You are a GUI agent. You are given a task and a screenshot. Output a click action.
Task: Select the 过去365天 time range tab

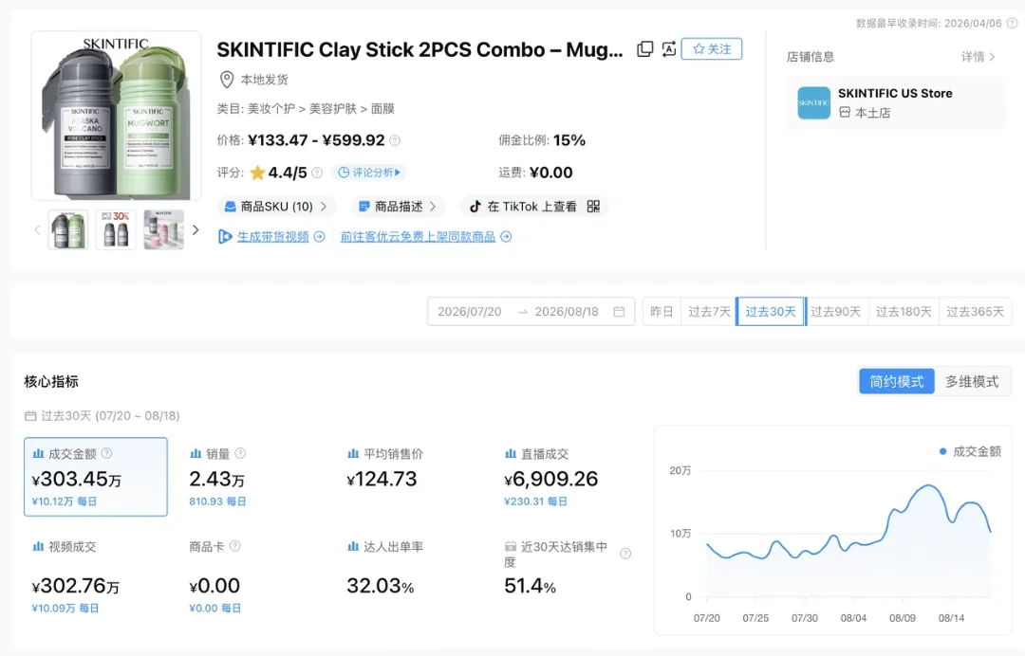click(975, 311)
